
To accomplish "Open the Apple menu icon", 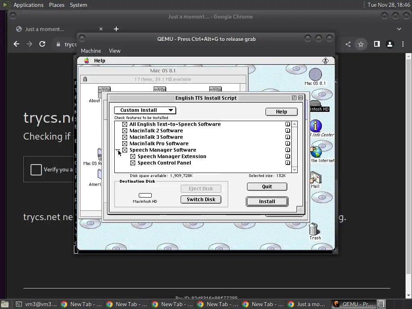I will [87, 61].
